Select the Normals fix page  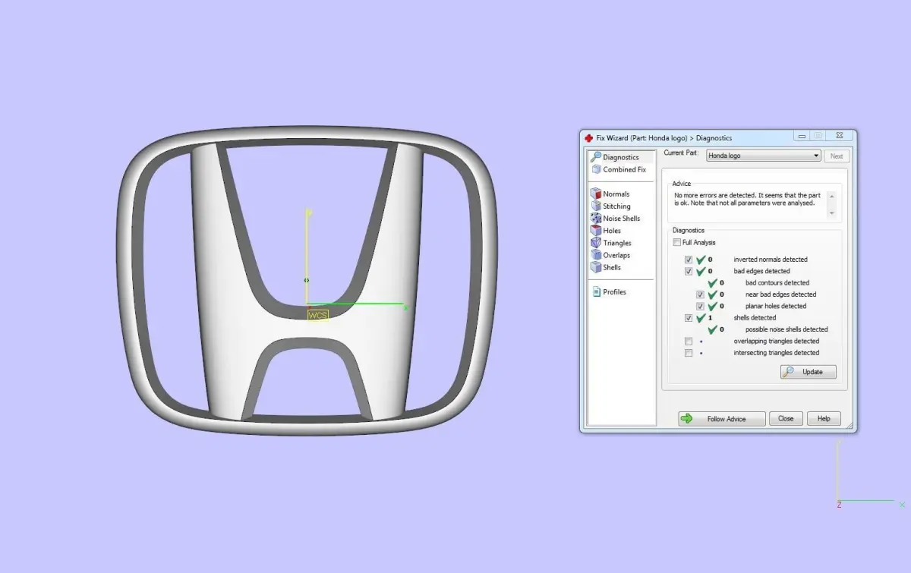click(610, 194)
